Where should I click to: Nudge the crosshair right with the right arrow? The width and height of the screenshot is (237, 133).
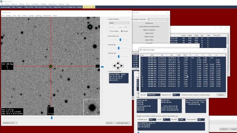pos(122,66)
